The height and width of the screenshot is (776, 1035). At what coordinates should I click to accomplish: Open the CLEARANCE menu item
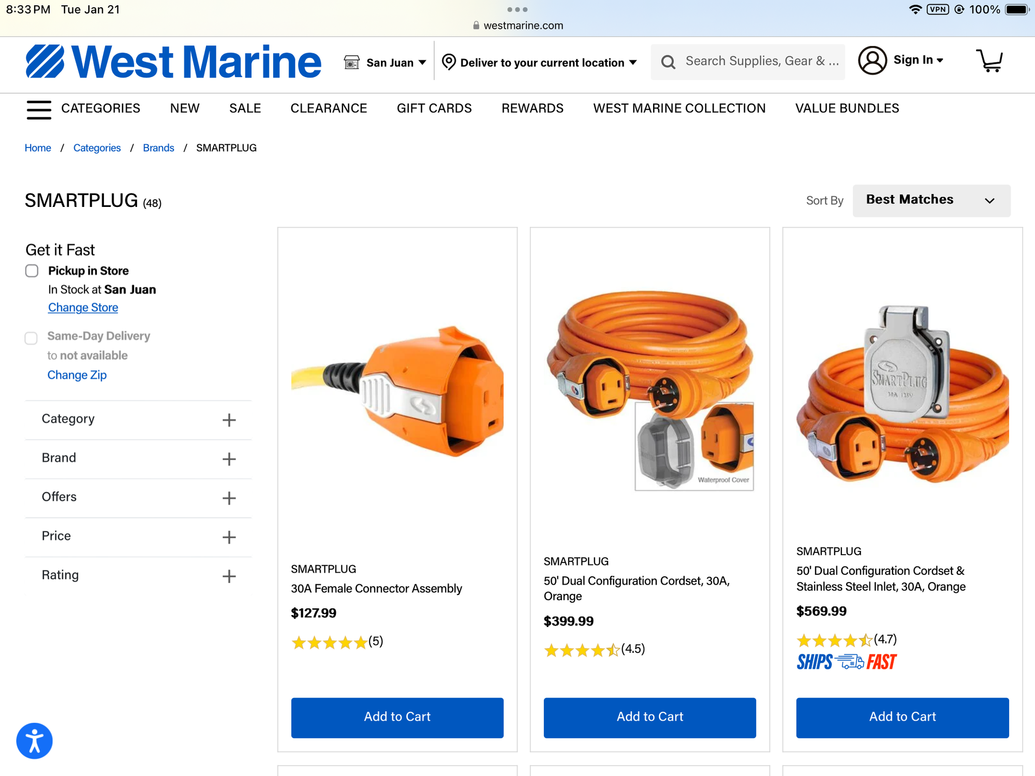pos(329,108)
